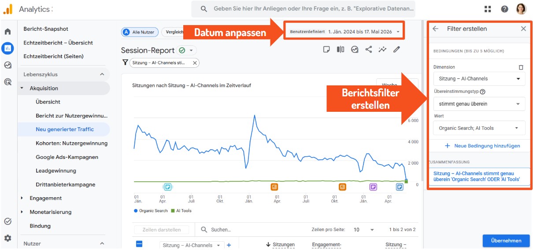Collapse the Lebenszyklus section

pyautogui.click(x=102, y=74)
